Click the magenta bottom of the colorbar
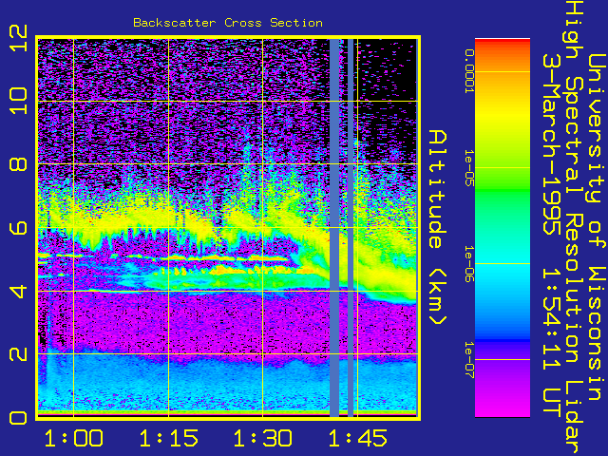Screen dimensions: 608x456 pos(503,403)
